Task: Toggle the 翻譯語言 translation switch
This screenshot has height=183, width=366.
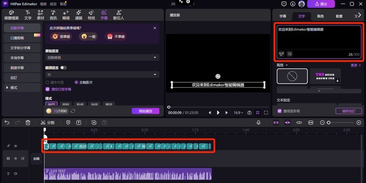Action: pyautogui.click(x=64, y=68)
